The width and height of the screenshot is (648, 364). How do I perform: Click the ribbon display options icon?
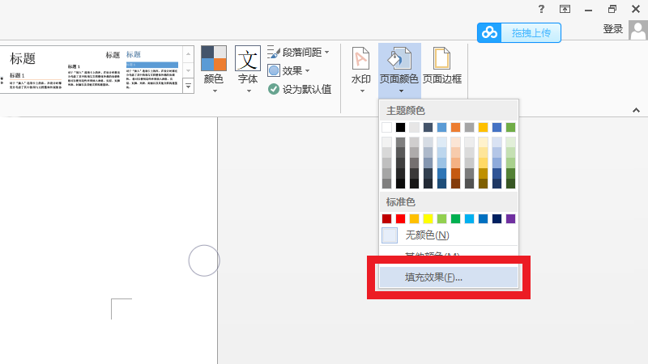[x=565, y=9]
